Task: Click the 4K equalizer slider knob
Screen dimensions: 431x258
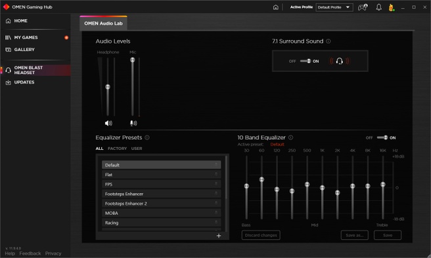Action: (353, 186)
